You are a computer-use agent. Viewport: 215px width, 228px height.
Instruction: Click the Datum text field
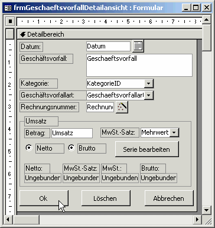pyautogui.click(x=108, y=46)
